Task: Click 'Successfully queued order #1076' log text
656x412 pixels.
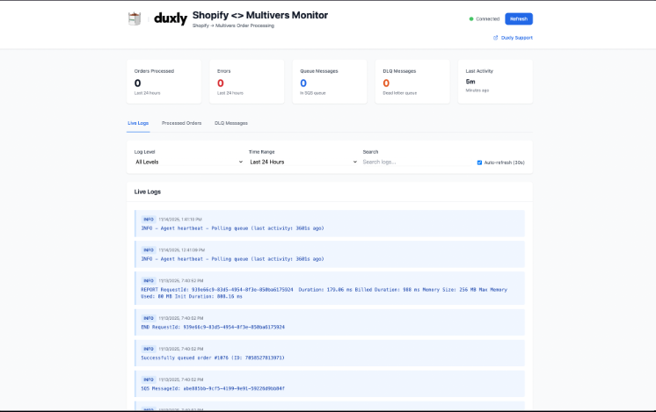Action: [213, 358]
